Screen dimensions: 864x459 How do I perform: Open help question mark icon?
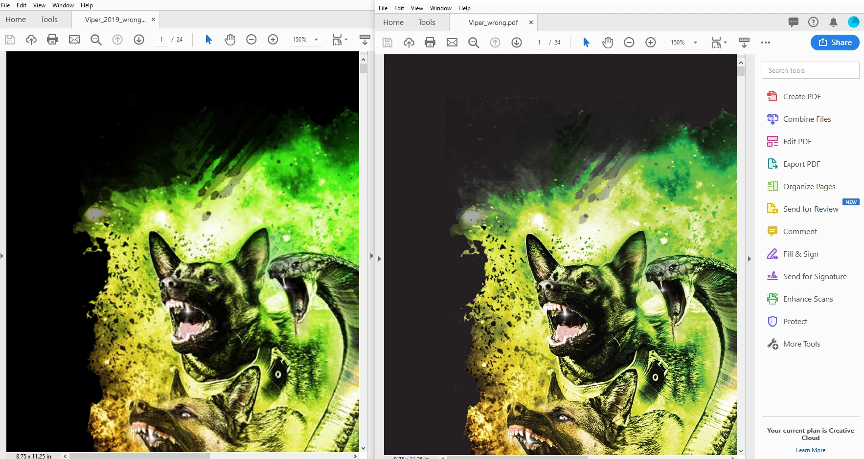click(x=813, y=22)
